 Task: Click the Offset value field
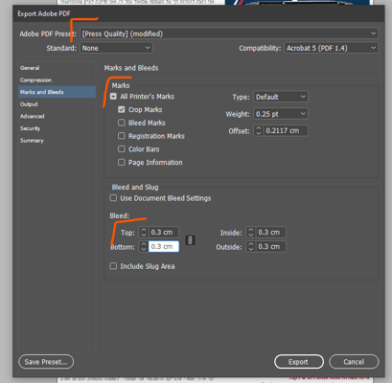coord(286,130)
